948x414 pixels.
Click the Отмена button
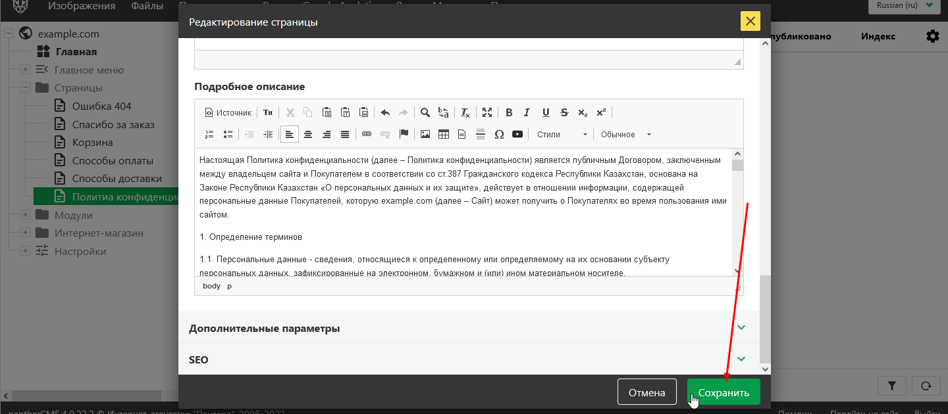point(646,392)
